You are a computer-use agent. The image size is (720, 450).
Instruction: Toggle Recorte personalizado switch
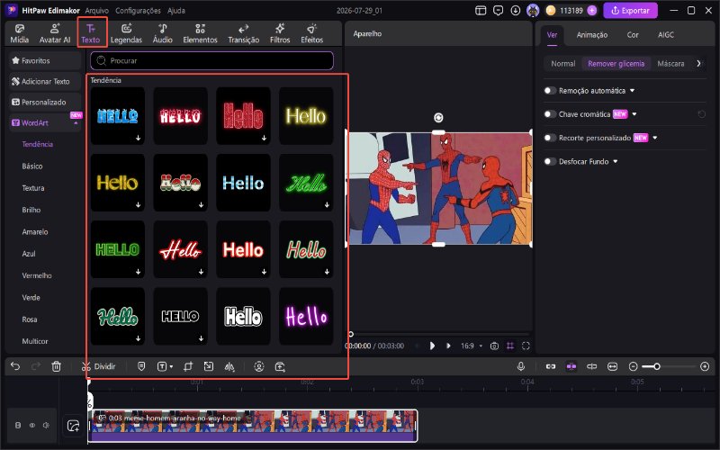[x=550, y=138]
